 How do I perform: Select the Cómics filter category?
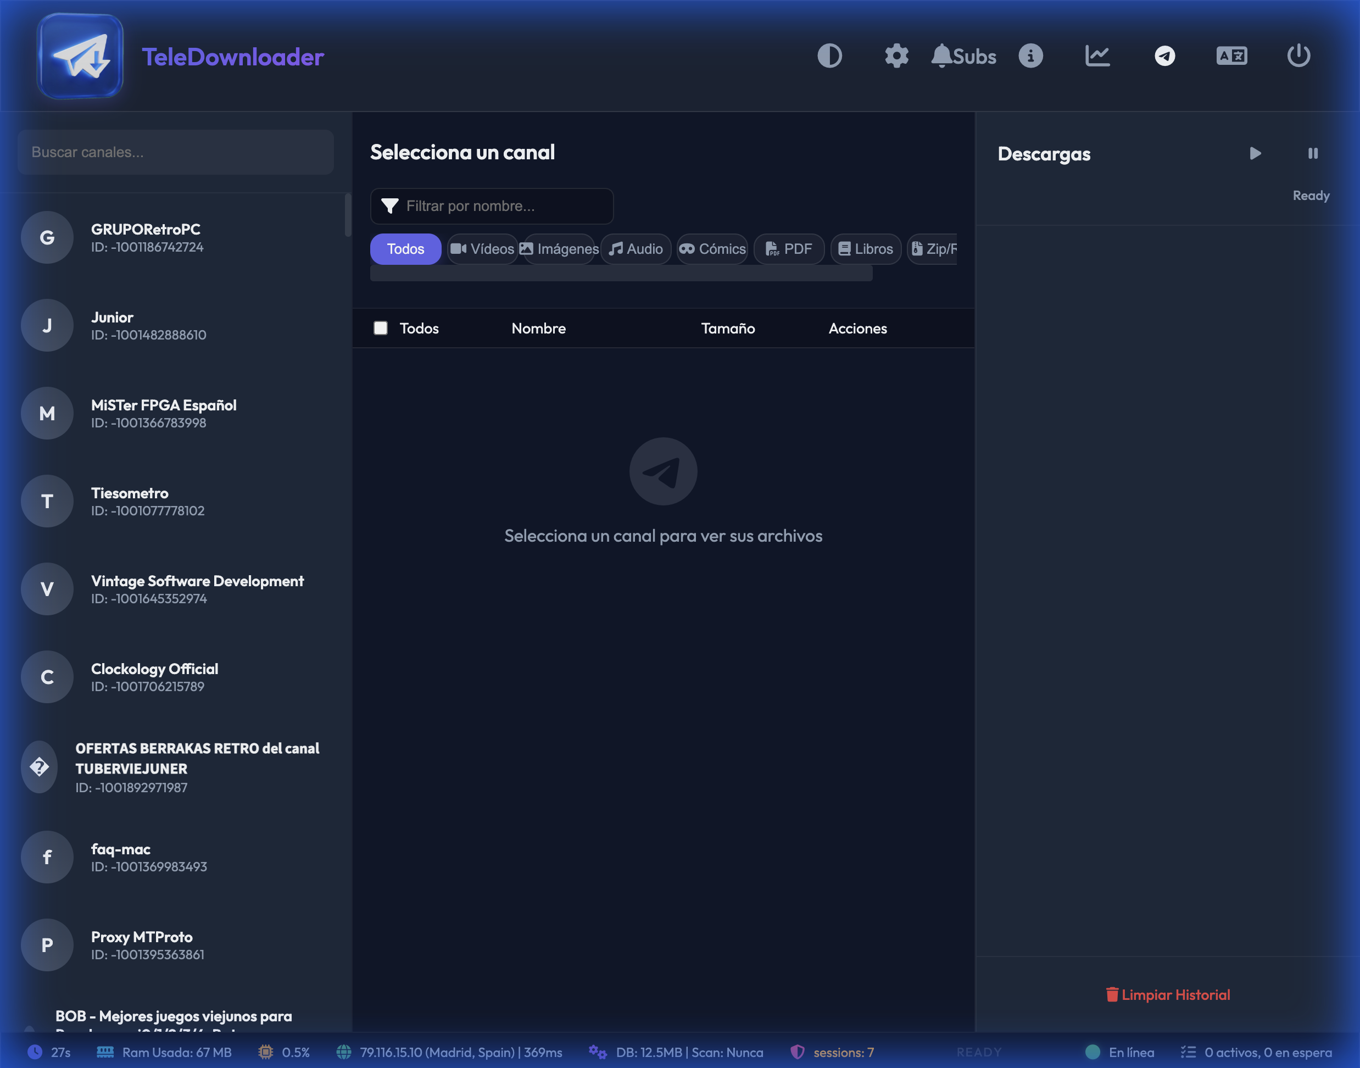pos(712,249)
